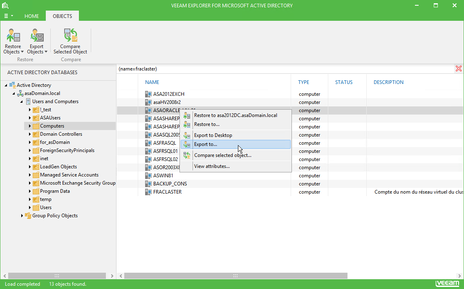Viewport: 464px width, 289px height.
Task: Select Export to... menu entry
Action: (x=235, y=144)
